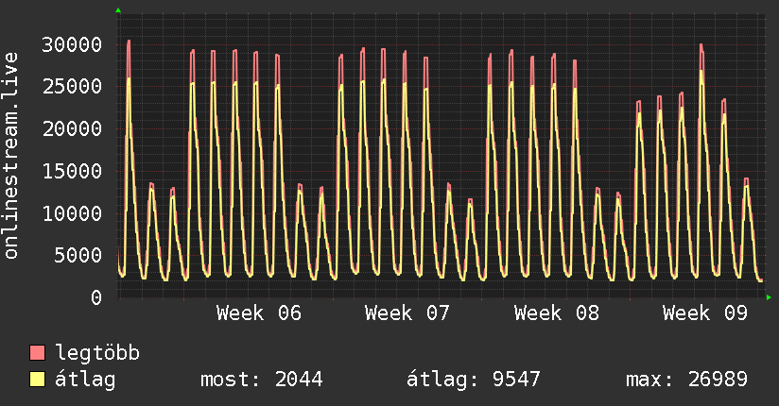This screenshot has height=406, width=779.
Task: Click the Week 06 axis label
Action: coord(259,313)
